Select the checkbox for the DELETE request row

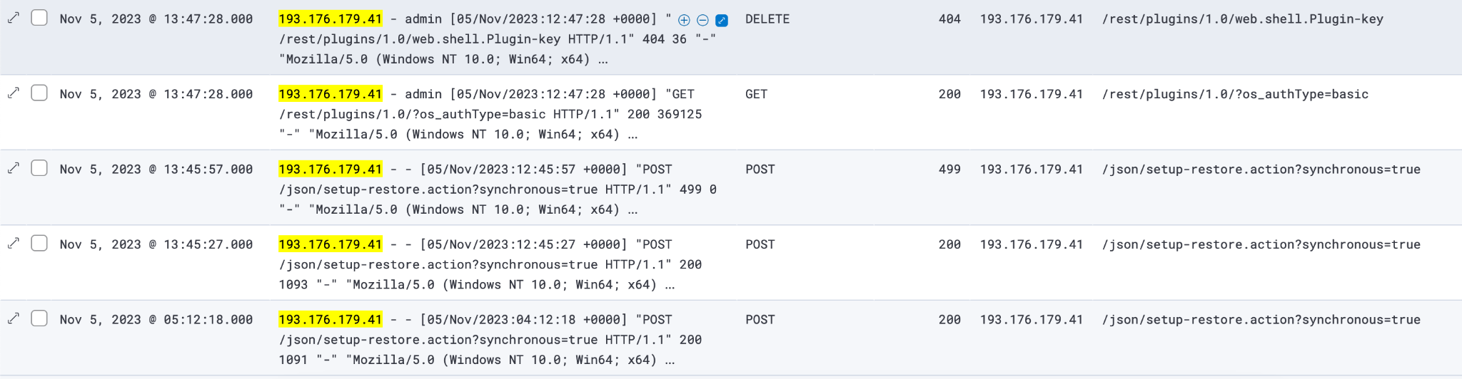coord(39,18)
